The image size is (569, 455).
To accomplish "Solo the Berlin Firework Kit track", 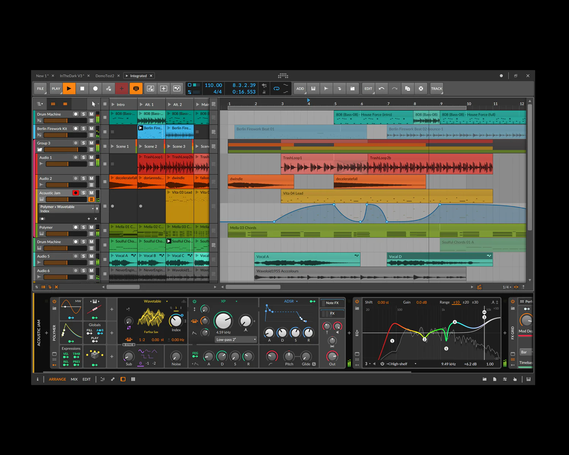I will point(83,129).
